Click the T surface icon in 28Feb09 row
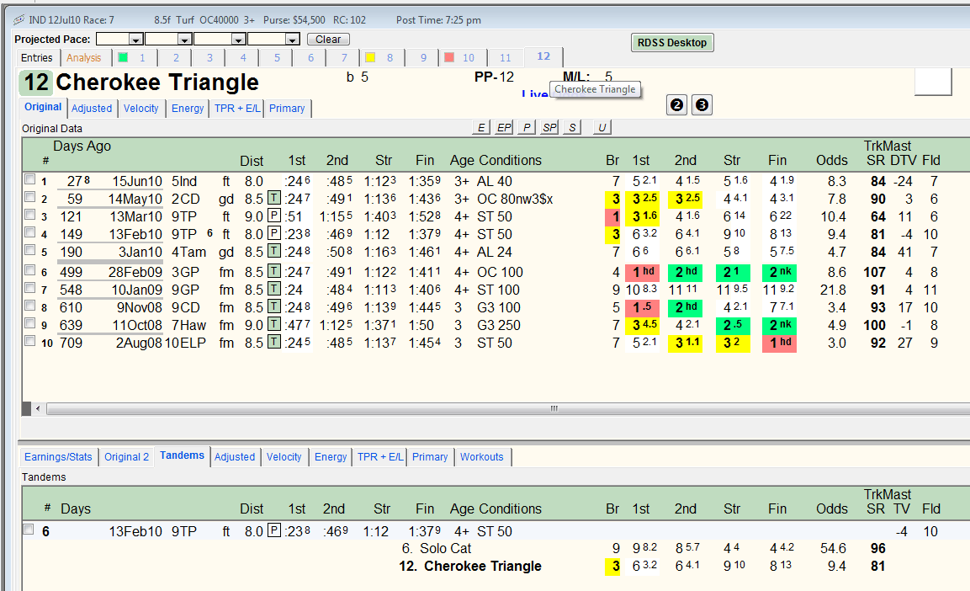 [274, 272]
